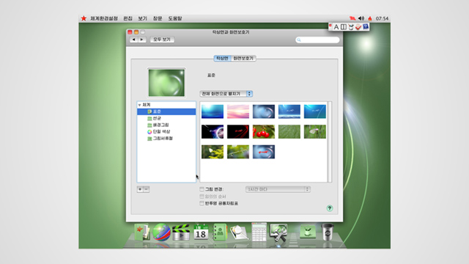469x264 pixels.
Task: Click the 모두 보기 button
Action: pos(162,40)
